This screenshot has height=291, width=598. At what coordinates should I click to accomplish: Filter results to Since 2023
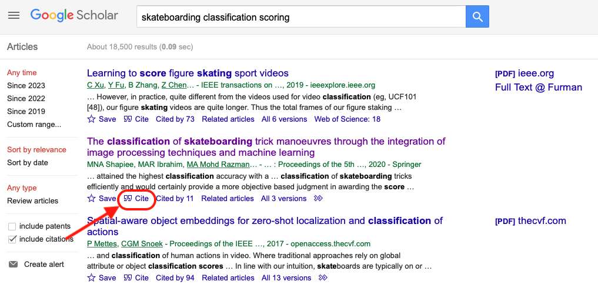tap(26, 86)
